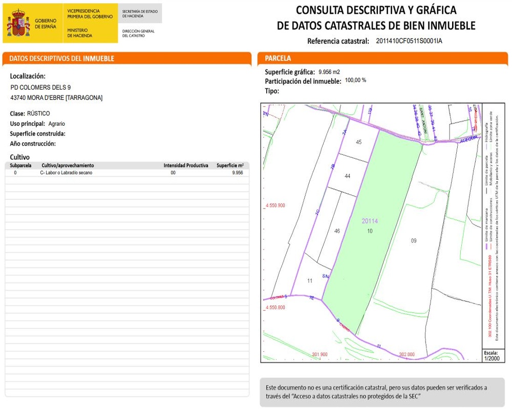Image resolution: width=512 pixels, height=409 pixels.
Task: Click the 'Año construcción:' label
Action: (33, 144)
